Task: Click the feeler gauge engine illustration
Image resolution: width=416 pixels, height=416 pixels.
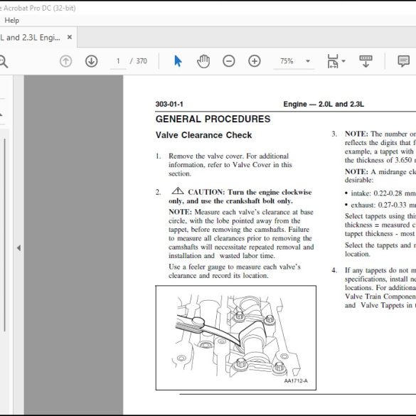Action: 236,338
